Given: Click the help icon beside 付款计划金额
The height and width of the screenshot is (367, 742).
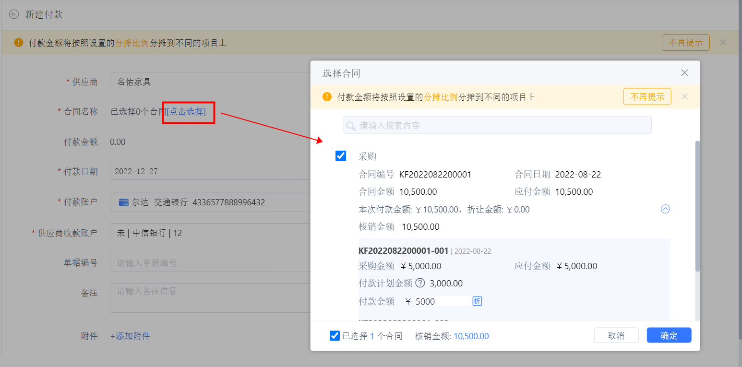Looking at the screenshot, I should point(420,283).
